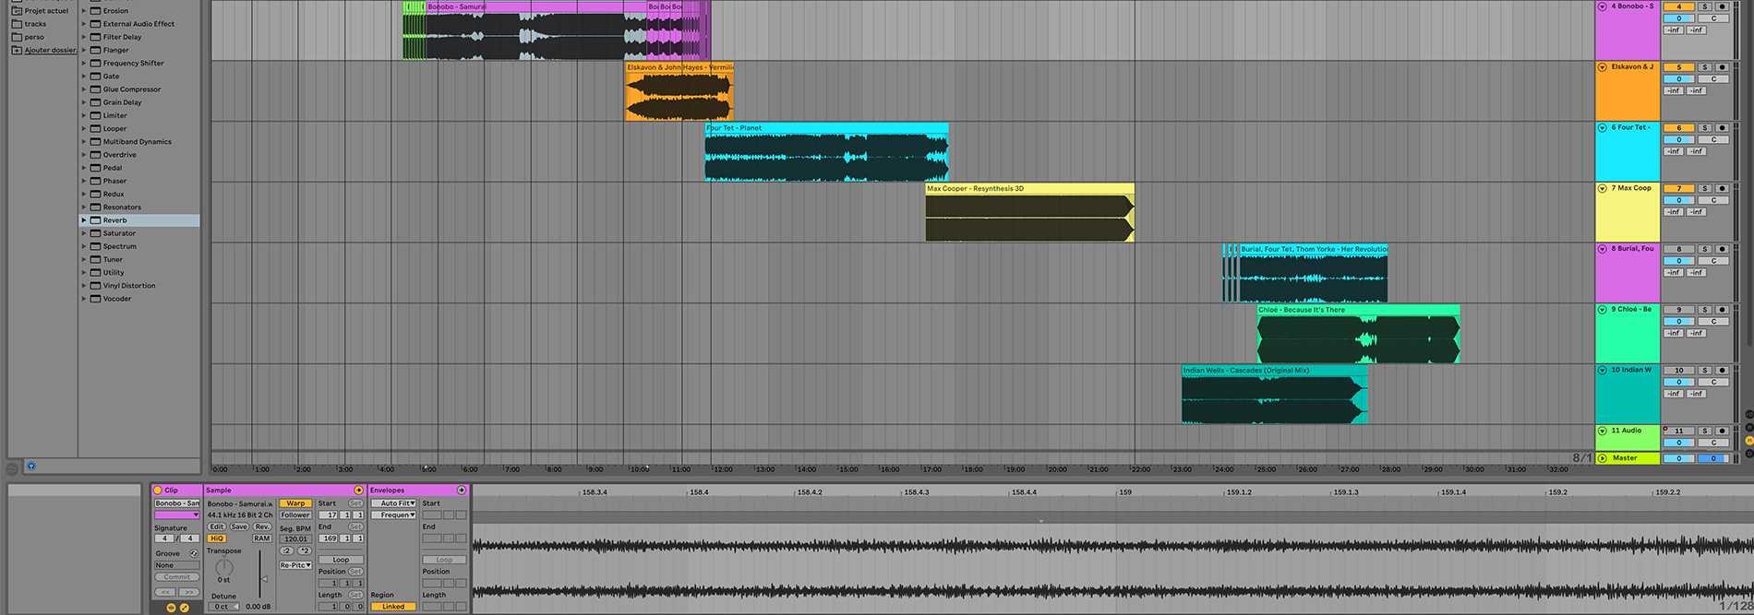
Task: Click the Seg. BPM field showing 120.01
Action: (295, 538)
